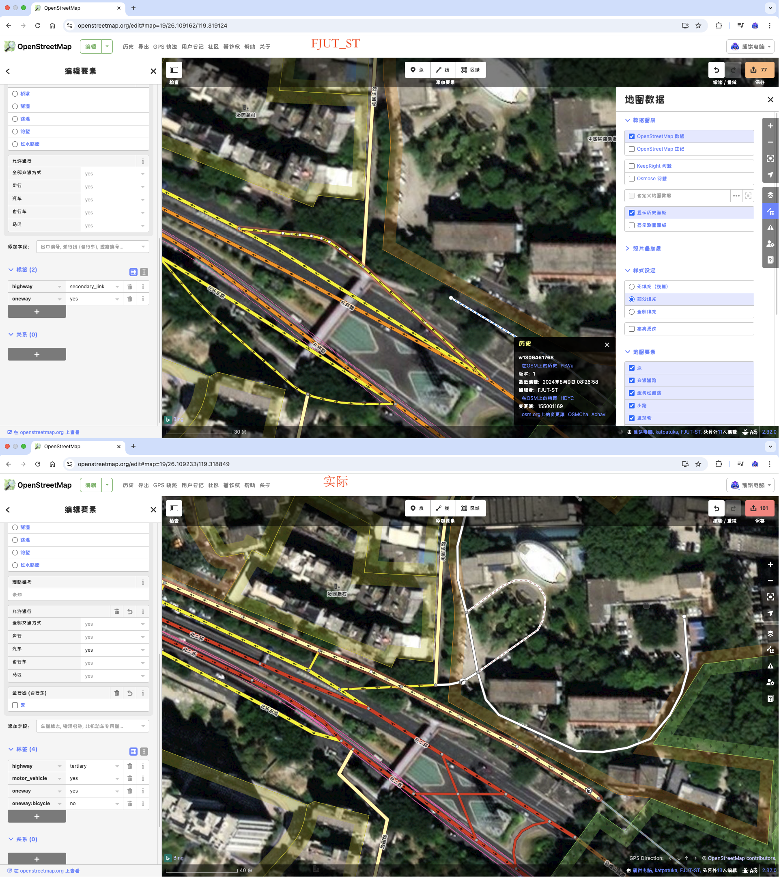The width and height of the screenshot is (779, 877).
Task: Open 添加字段 combo box in upper window
Action: (93, 247)
